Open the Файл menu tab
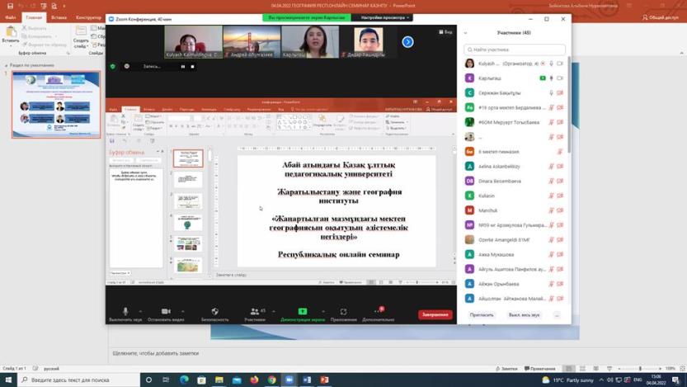This screenshot has height=387, width=687. click(11, 17)
